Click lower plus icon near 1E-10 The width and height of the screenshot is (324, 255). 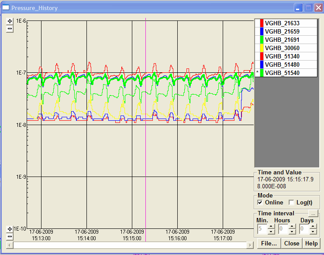(10, 229)
